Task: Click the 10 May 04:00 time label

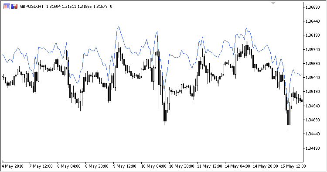Action: click(x=154, y=166)
